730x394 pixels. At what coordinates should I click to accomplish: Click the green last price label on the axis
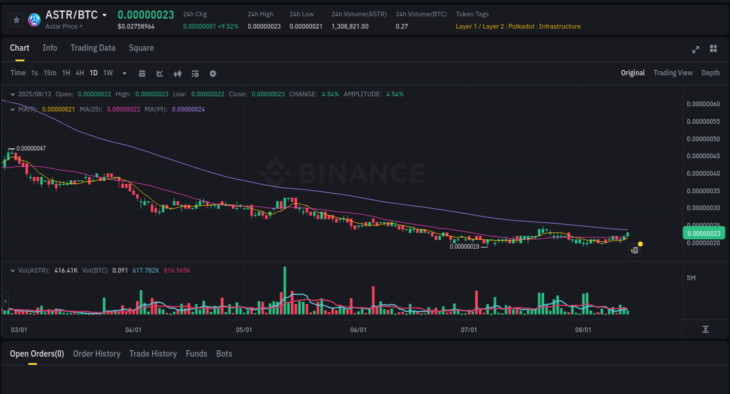pos(704,233)
